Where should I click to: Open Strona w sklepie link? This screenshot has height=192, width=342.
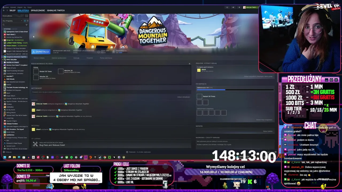(x=39, y=58)
